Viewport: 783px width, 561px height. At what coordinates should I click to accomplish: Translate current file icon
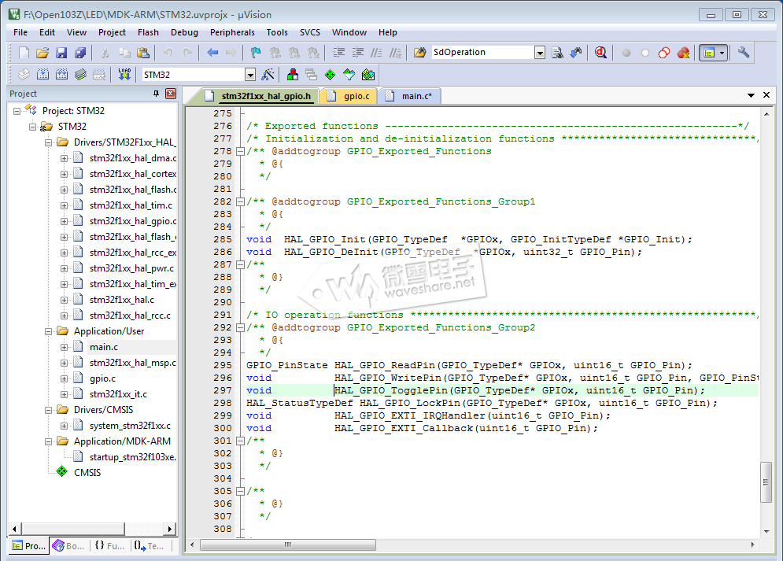pos(24,75)
